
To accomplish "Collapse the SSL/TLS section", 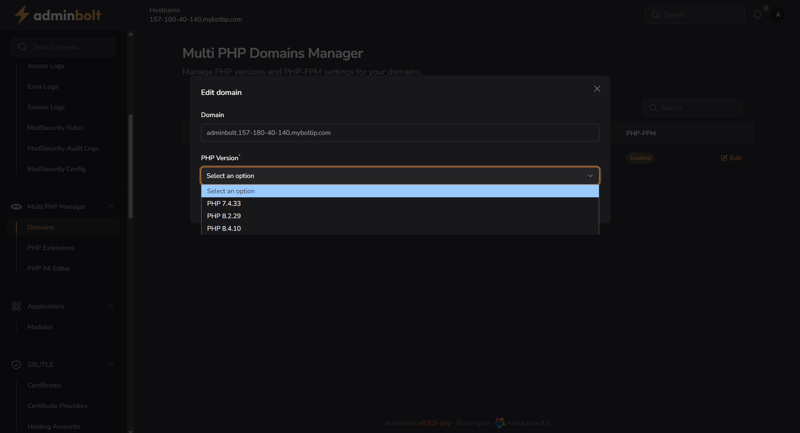I will click(x=111, y=364).
